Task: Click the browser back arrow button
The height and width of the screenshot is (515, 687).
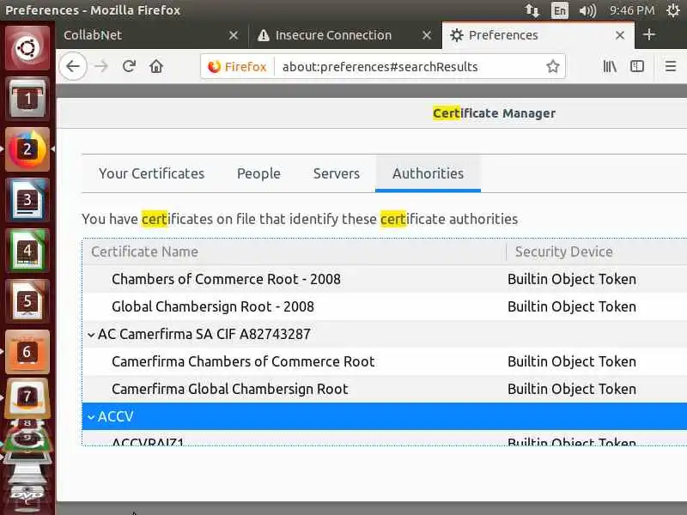Action: coord(73,66)
